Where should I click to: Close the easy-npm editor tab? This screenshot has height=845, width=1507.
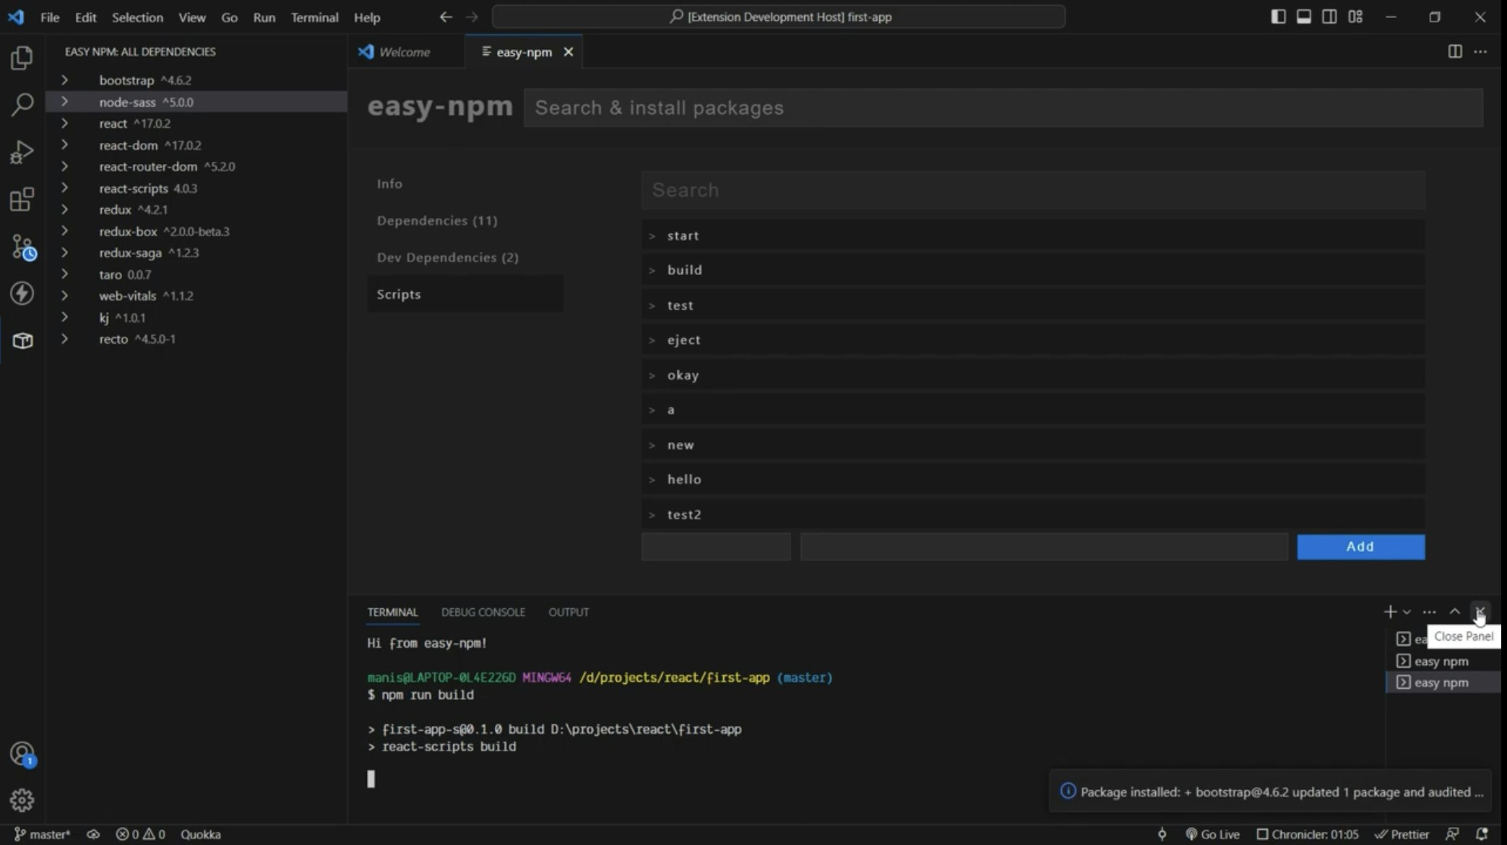click(x=569, y=52)
